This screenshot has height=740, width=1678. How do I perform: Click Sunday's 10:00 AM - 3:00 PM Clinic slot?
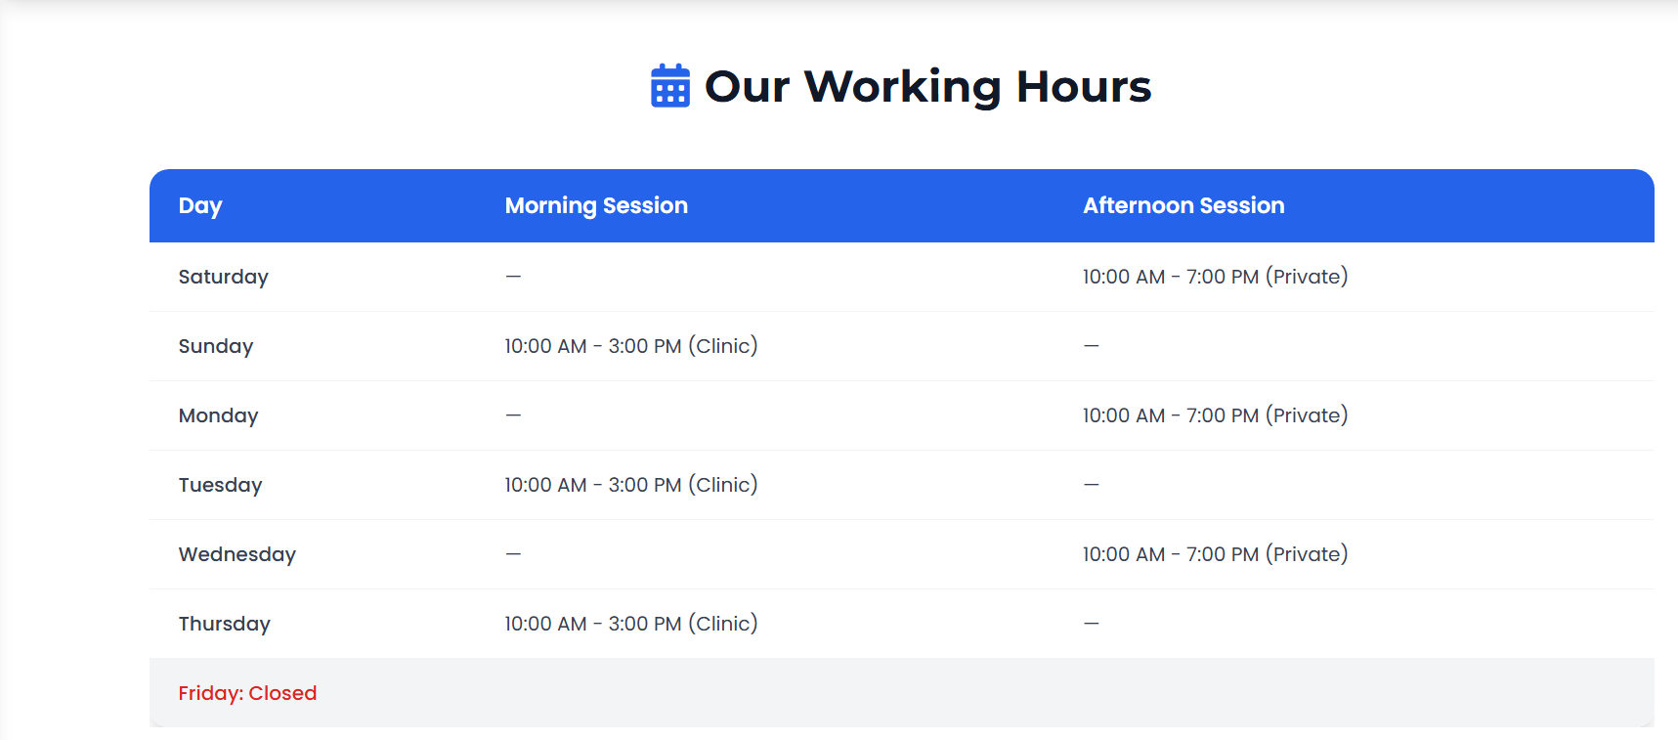pos(630,346)
